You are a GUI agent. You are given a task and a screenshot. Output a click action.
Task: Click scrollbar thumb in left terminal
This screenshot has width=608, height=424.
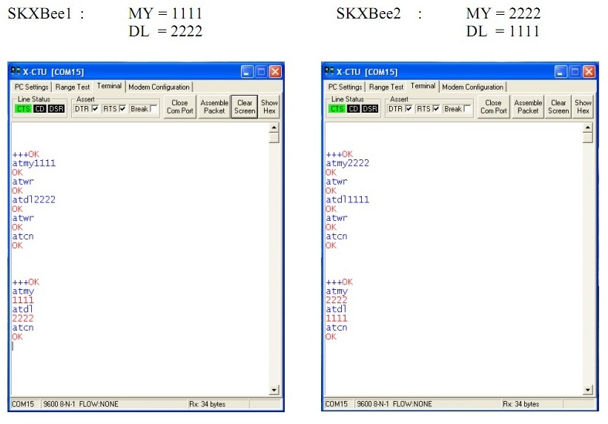click(274, 138)
